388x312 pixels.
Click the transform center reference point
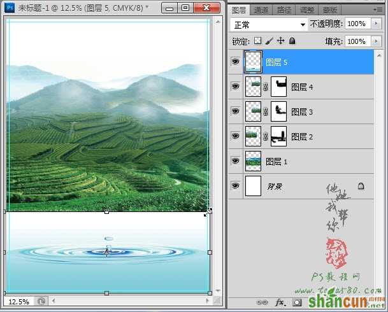pos(107,252)
